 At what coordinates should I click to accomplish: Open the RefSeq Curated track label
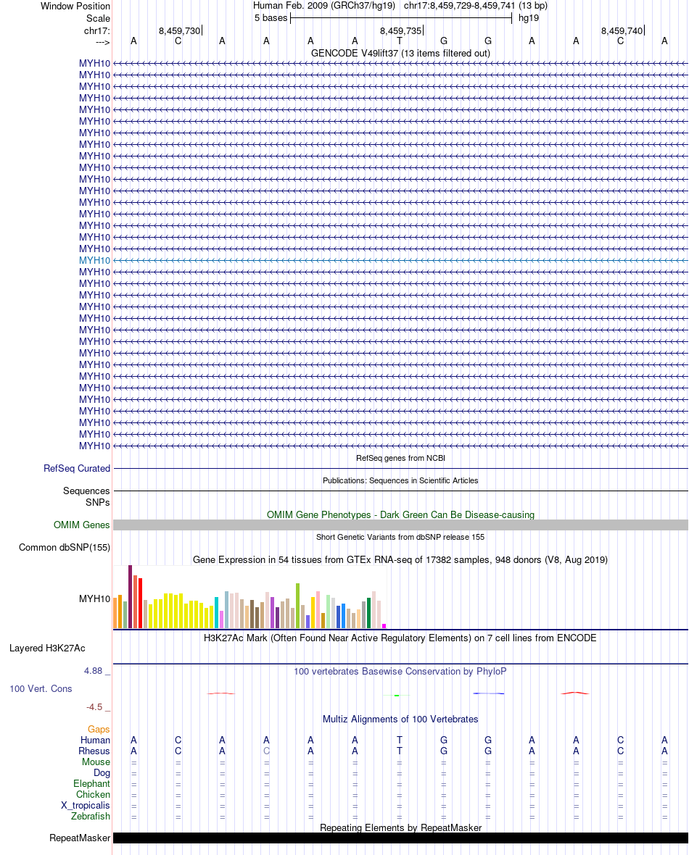pos(77,468)
